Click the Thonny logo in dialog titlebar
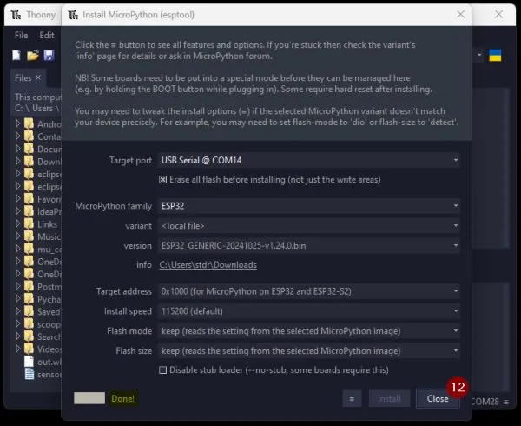This screenshot has height=426, width=521. pyautogui.click(x=75, y=14)
